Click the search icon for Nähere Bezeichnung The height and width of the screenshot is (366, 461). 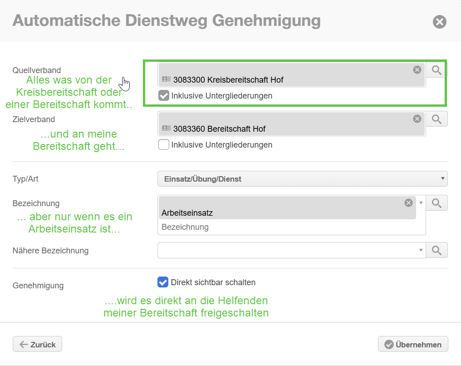coord(436,250)
